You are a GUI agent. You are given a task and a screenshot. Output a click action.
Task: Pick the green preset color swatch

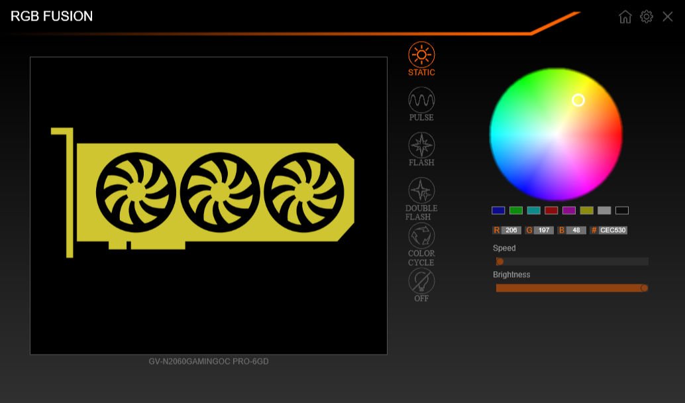click(x=516, y=211)
